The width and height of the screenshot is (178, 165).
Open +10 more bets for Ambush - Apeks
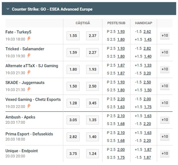point(165,120)
